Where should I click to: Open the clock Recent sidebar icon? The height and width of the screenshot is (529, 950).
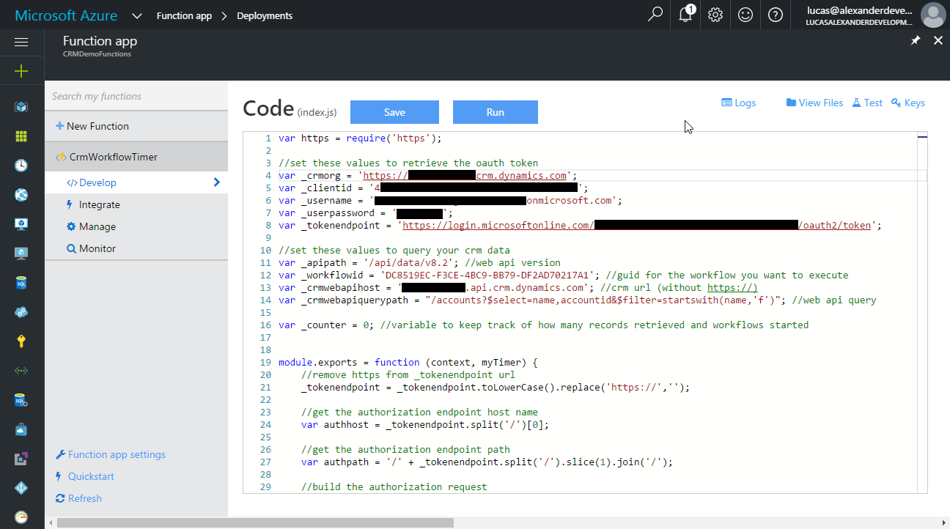(21, 166)
